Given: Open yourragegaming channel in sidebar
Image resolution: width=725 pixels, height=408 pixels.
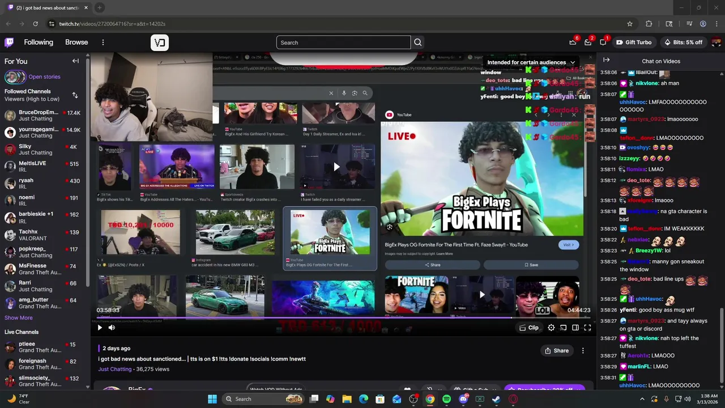Looking at the screenshot, I should coord(43,133).
